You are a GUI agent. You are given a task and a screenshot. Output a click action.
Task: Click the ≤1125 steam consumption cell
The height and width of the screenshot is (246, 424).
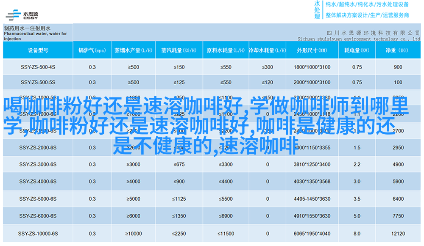[x=179, y=199]
